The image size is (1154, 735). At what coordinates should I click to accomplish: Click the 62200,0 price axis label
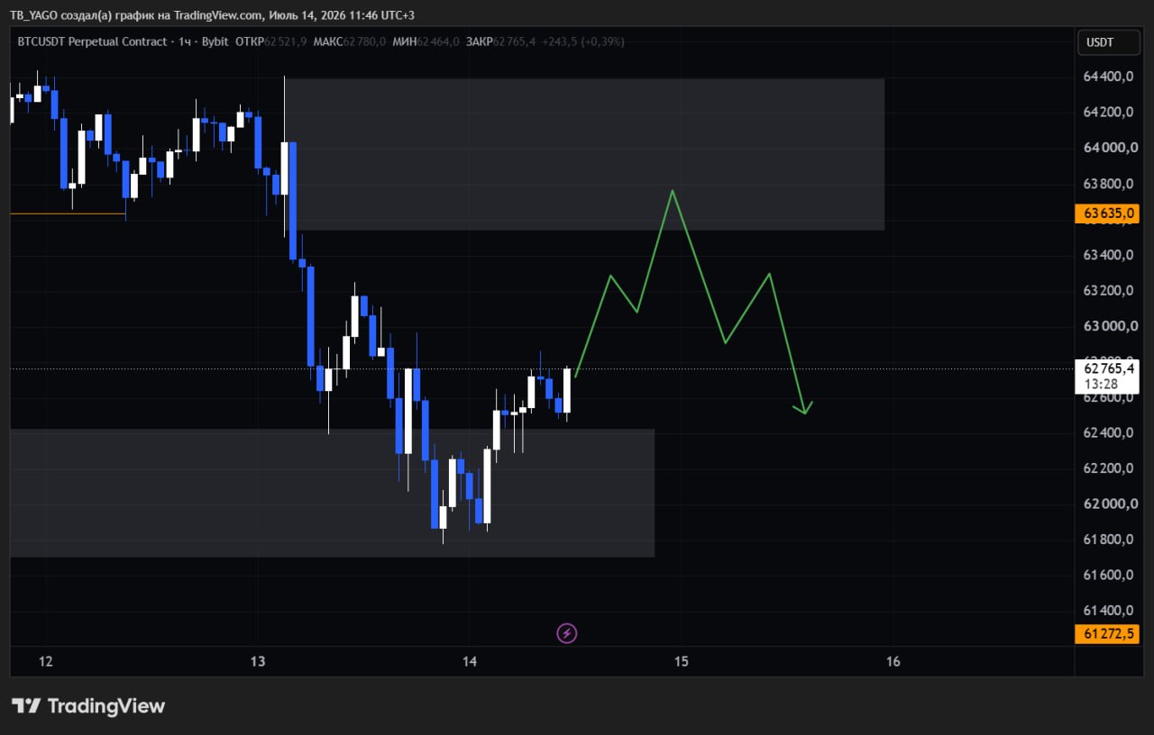tap(1109, 468)
